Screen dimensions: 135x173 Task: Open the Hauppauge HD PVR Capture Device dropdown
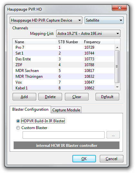click(46, 20)
